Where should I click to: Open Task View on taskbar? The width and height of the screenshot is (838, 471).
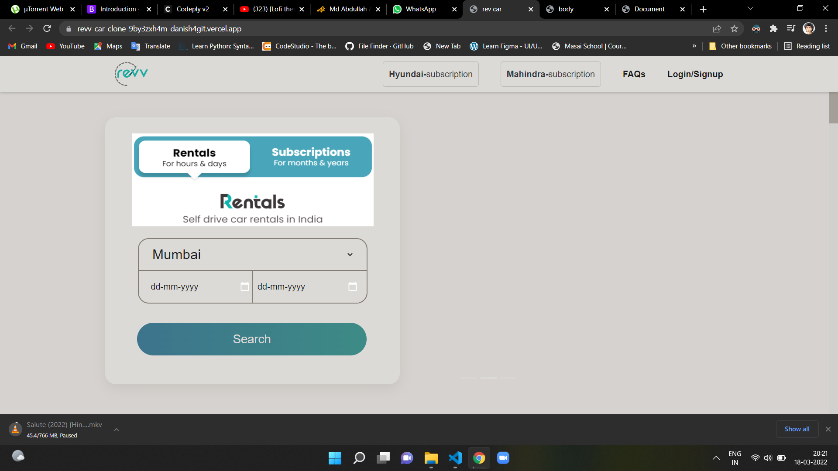(383, 458)
